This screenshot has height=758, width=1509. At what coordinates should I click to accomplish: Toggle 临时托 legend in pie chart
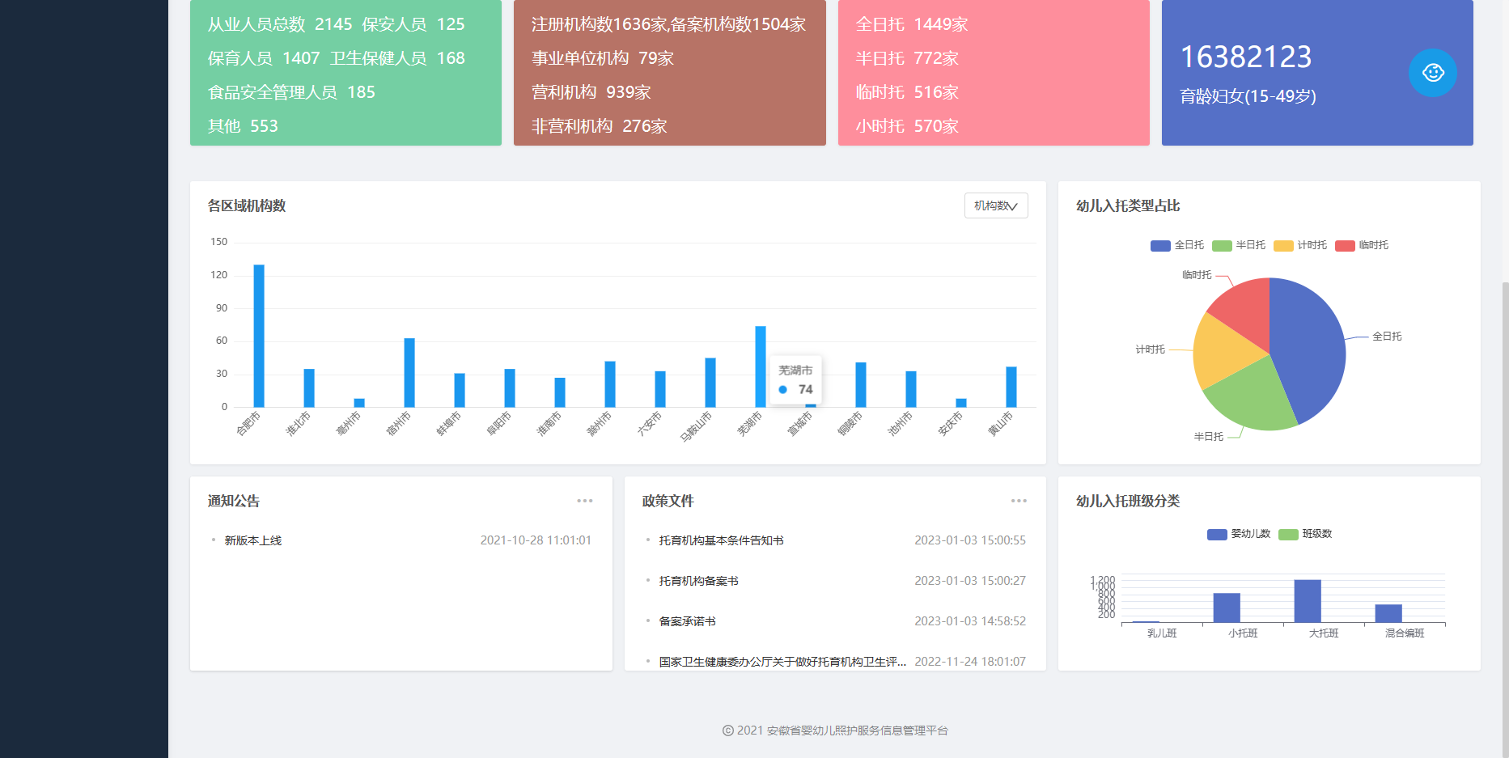point(1362,245)
